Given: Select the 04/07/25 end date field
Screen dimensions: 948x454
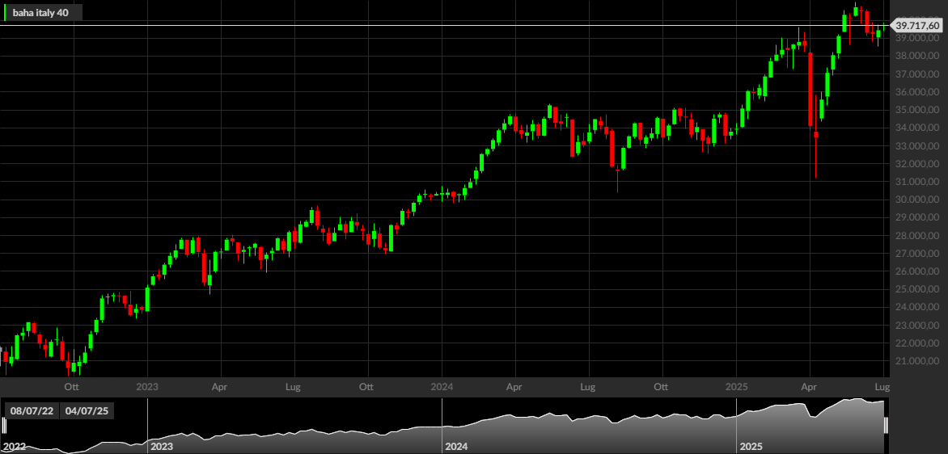Looking at the screenshot, I should (87, 411).
